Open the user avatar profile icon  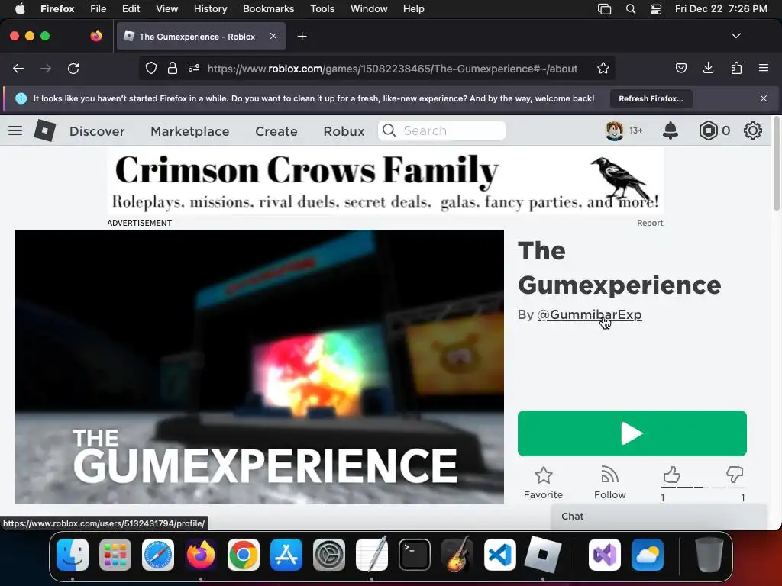pyautogui.click(x=615, y=130)
